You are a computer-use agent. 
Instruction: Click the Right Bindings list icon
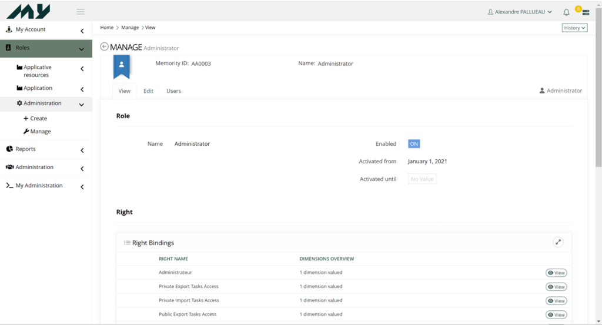click(x=127, y=243)
